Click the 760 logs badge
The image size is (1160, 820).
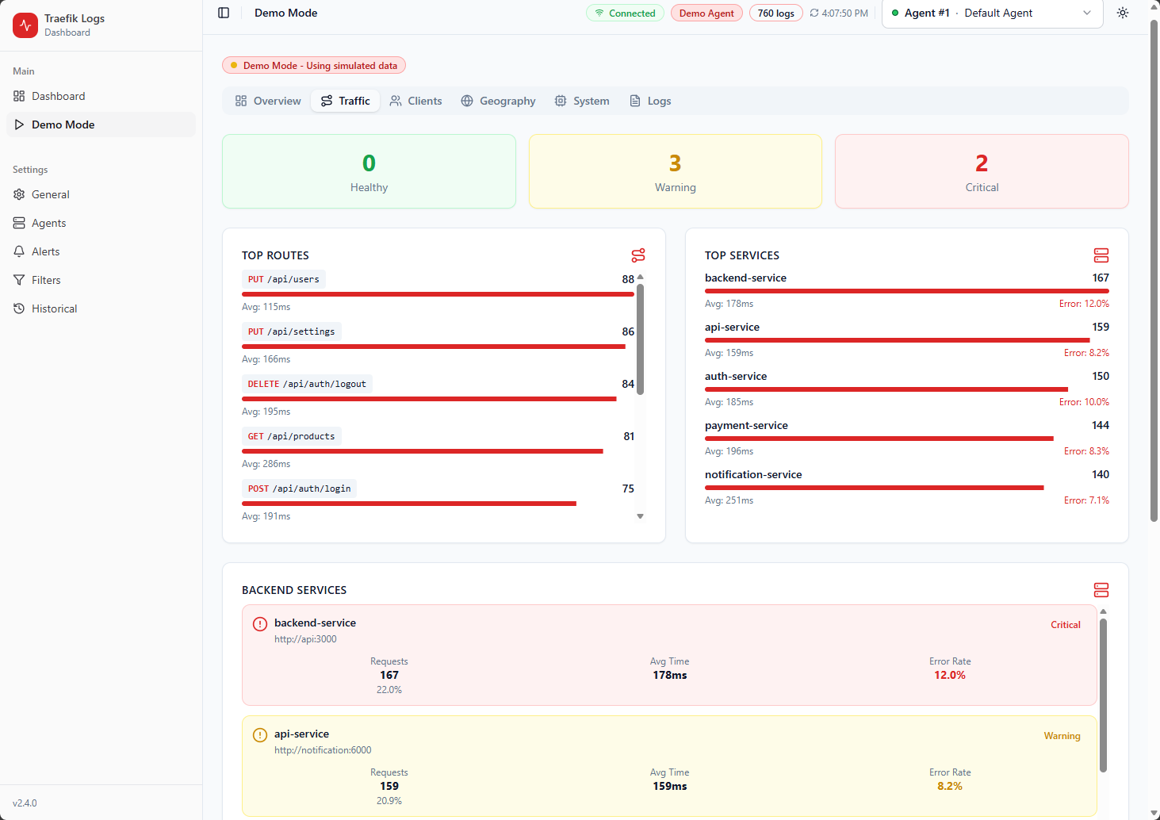[775, 13]
